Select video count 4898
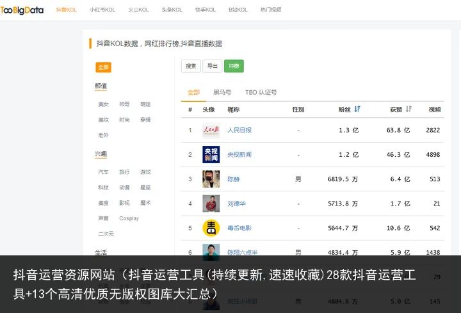 point(433,154)
